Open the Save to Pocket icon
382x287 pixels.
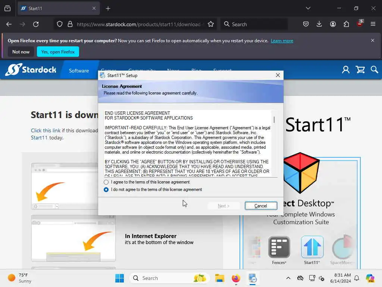306,24
